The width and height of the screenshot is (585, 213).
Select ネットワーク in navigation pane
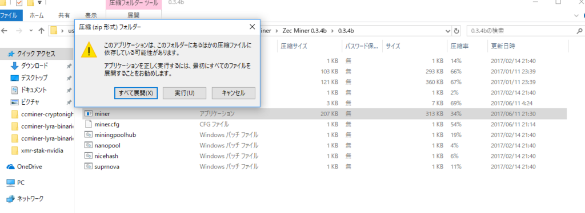[x=30, y=199]
